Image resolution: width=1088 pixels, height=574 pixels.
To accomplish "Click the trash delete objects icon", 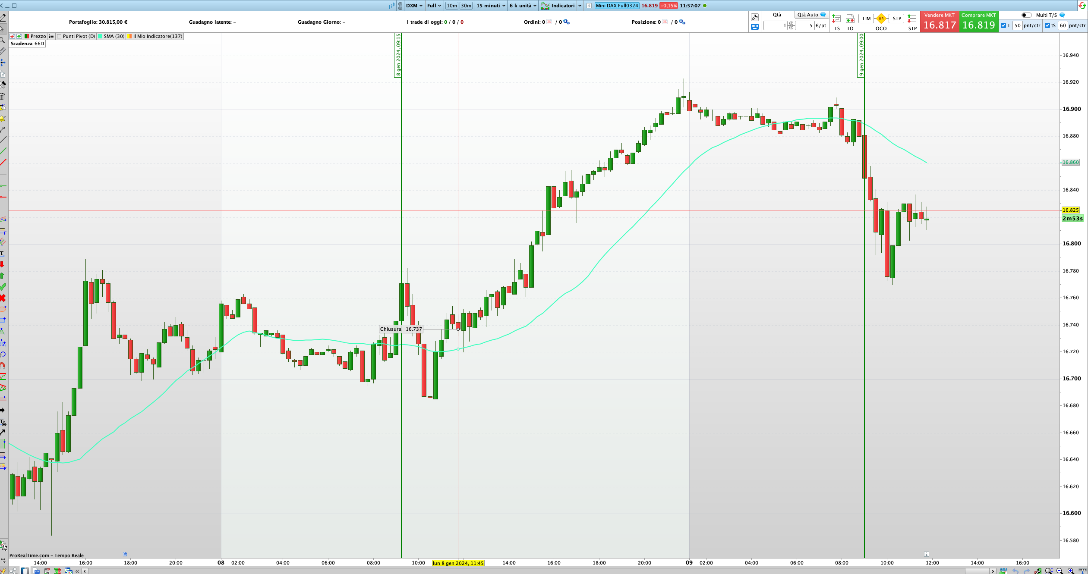I will pyautogui.click(x=3, y=96).
